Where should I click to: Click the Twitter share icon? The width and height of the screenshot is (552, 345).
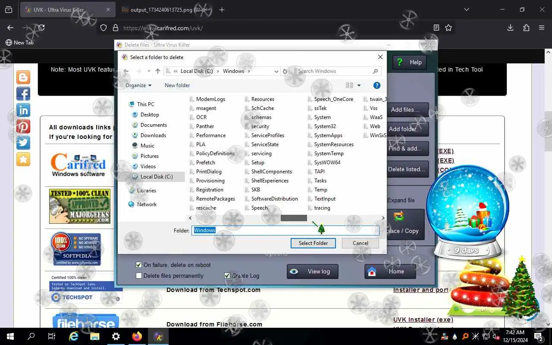tap(23, 143)
